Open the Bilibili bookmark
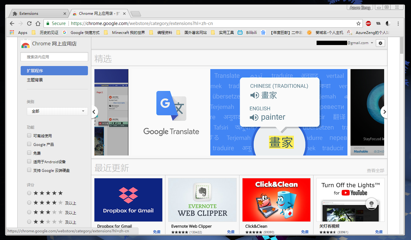This screenshot has height=240, width=411. [247, 32]
